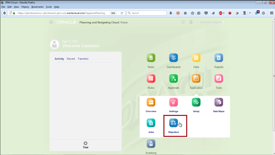Show site information icon in address bar
The image size is (275, 155).
[10, 13]
